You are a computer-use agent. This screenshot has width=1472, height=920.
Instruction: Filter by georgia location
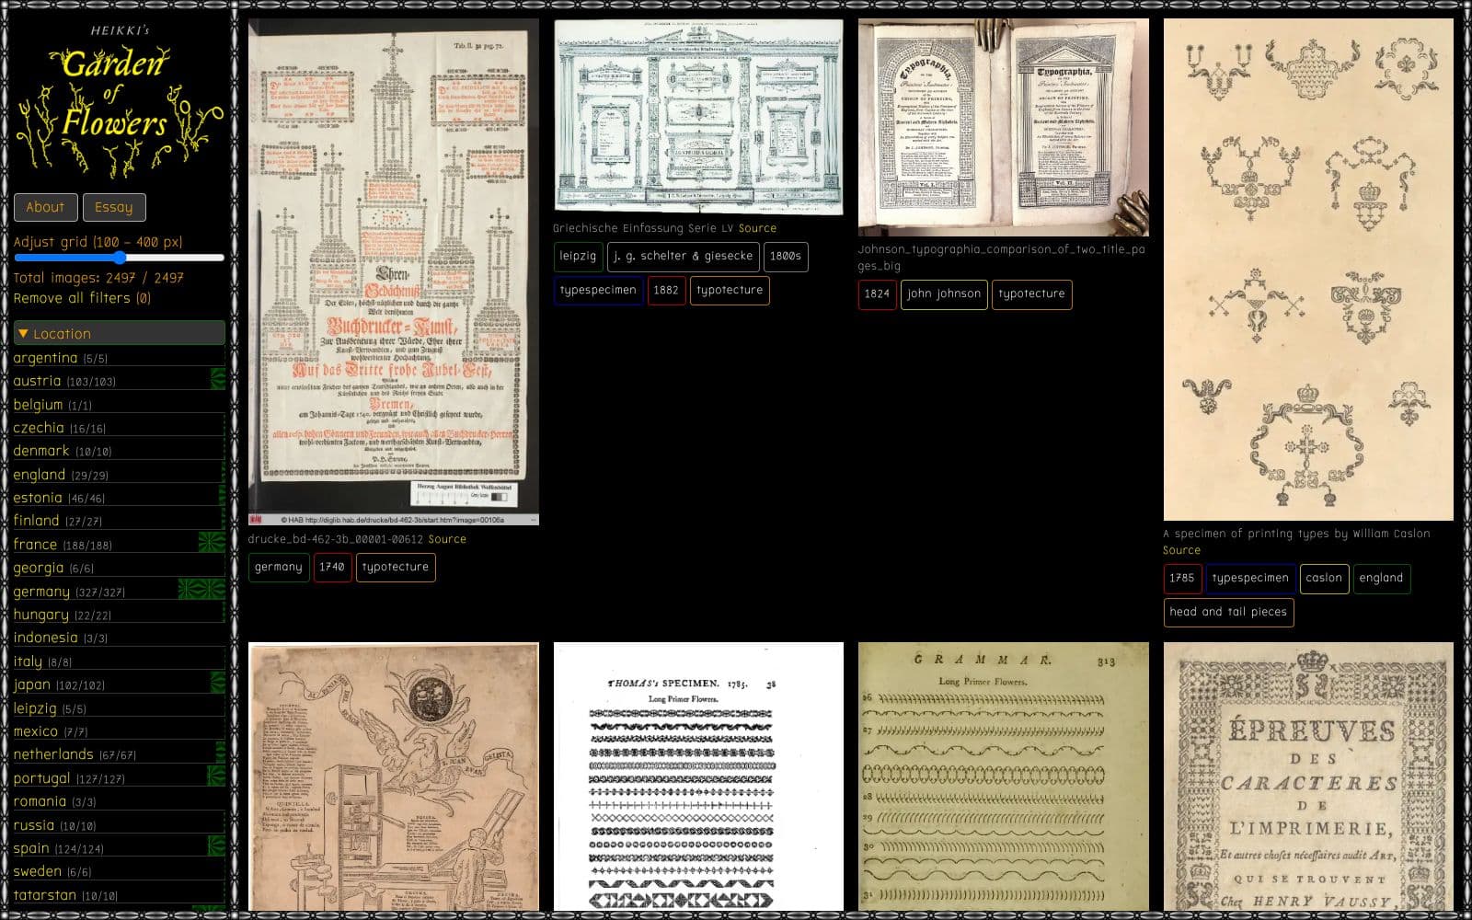point(120,568)
